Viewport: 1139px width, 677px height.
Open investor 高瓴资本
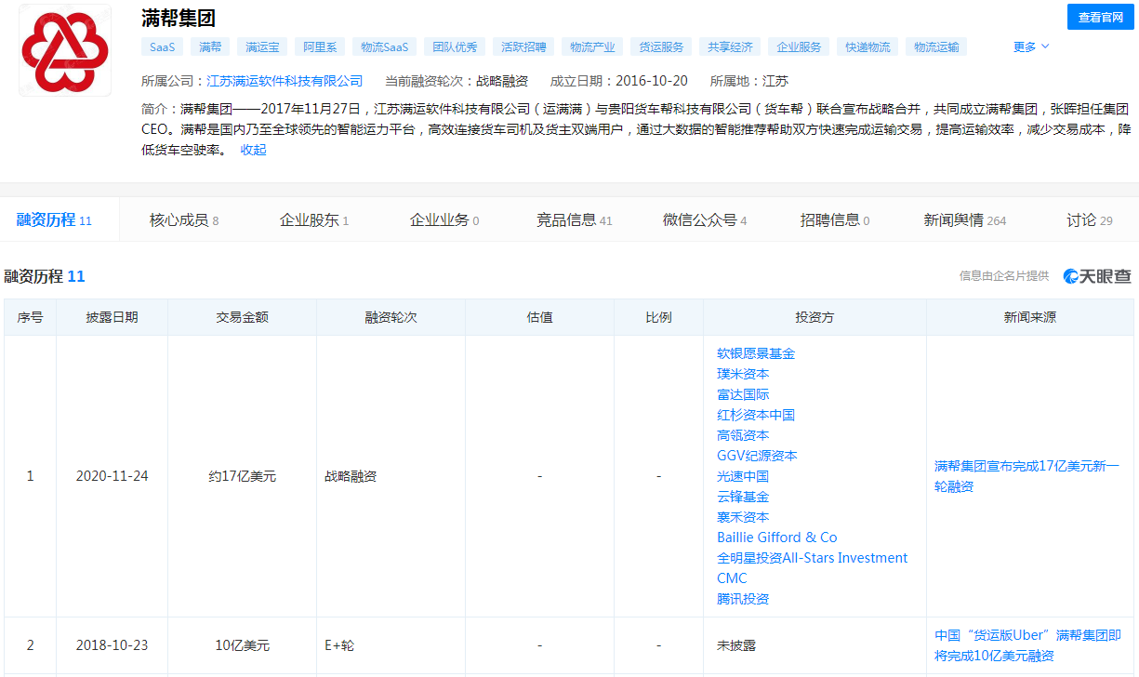[x=743, y=435]
